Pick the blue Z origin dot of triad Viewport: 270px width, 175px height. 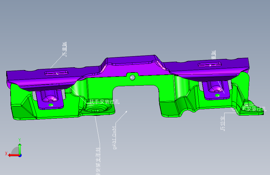pos(20,155)
